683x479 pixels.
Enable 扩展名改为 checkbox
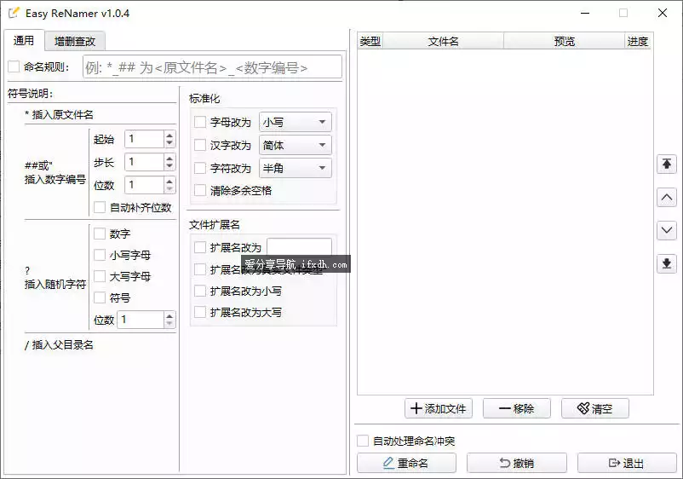(x=200, y=247)
